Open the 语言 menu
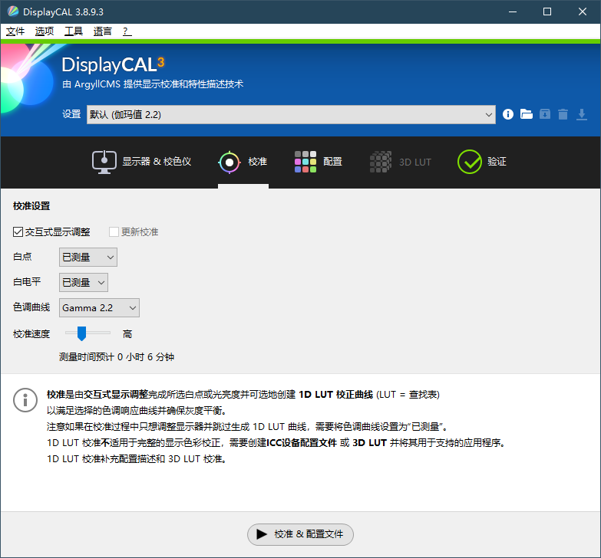The height and width of the screenshot is (558, 601). tap(103, 31)
